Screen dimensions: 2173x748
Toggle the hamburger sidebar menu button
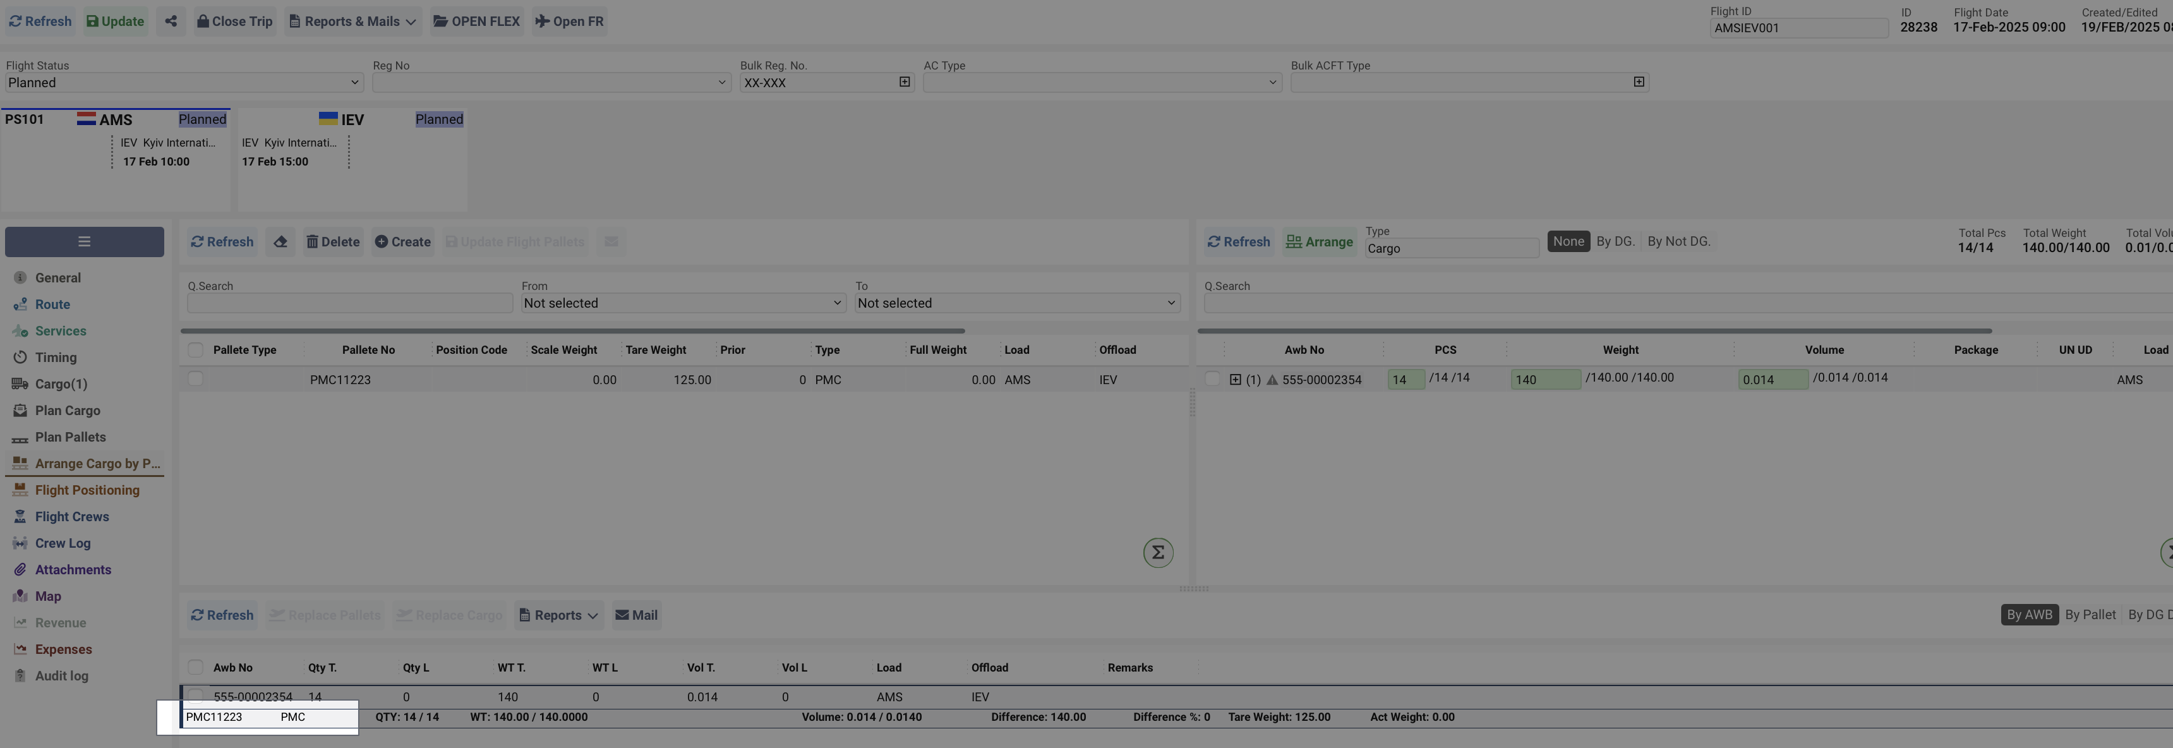pos(85,242)
